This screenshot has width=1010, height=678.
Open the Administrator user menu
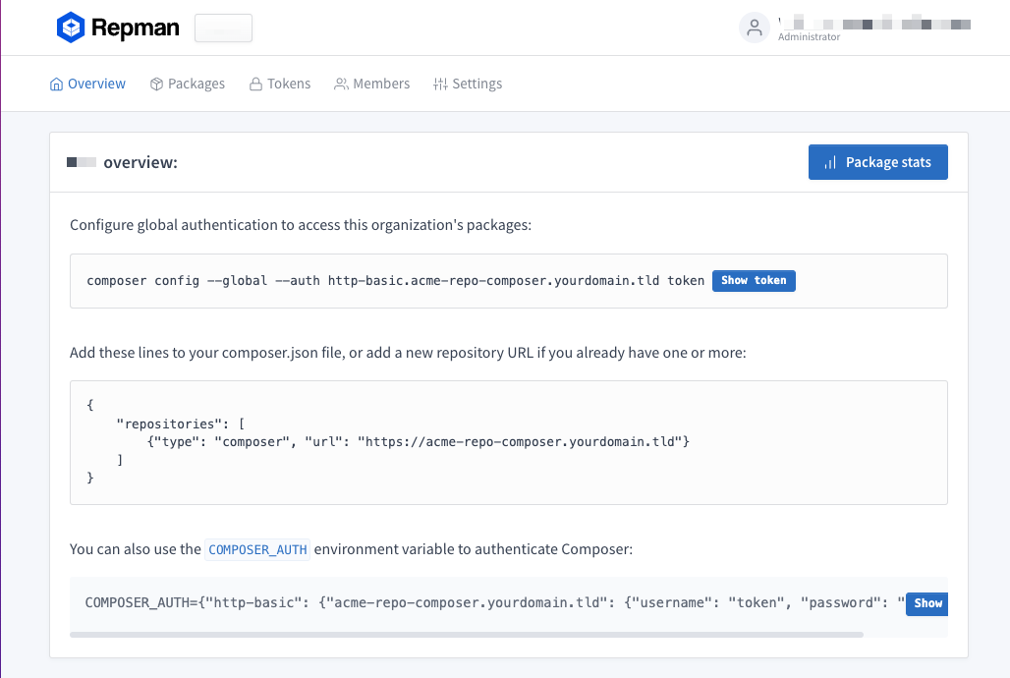point(855,28)
